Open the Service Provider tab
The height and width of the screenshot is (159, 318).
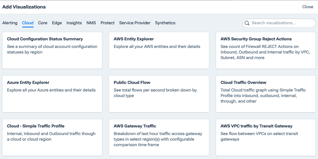click(x=135, y=23)
